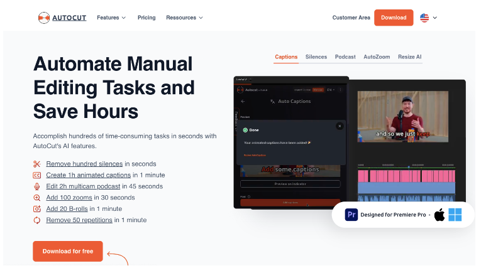Viewport: 503px width, 273px height.
Task: Click the Designed for Premiere Pro text
Action: tap(394, 215)
